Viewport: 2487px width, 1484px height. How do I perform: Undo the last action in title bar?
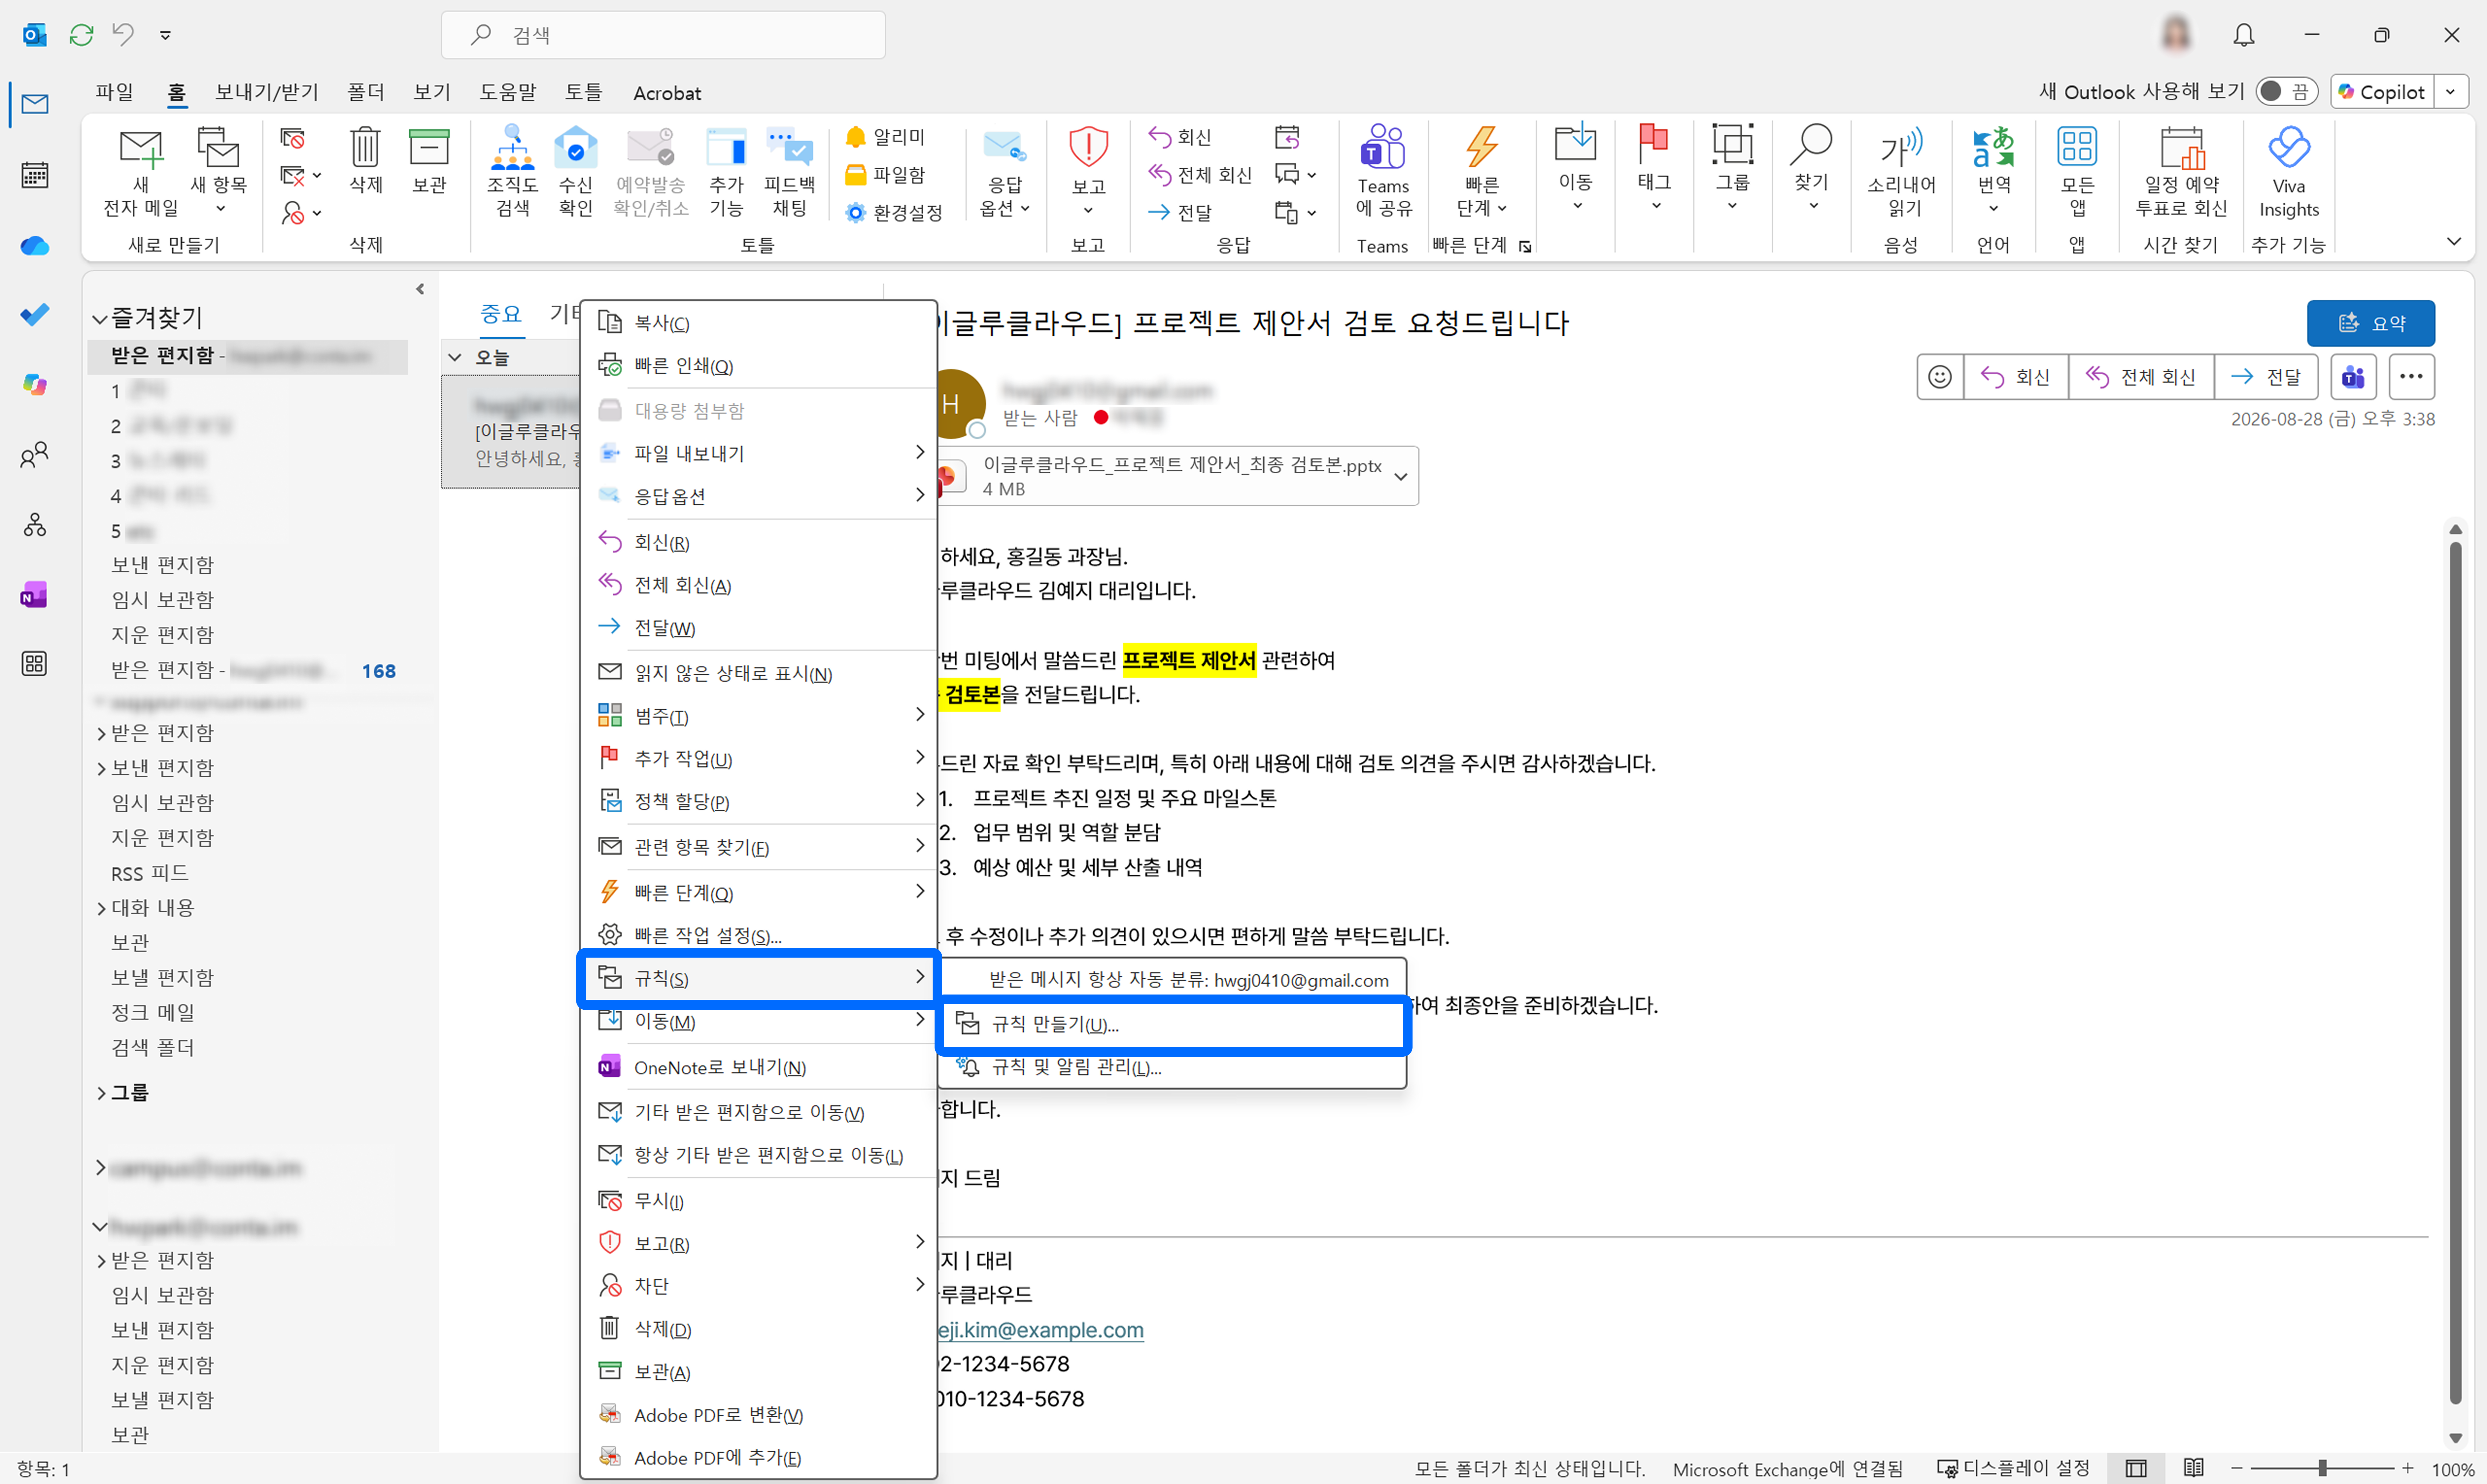(x=123, y=35)
